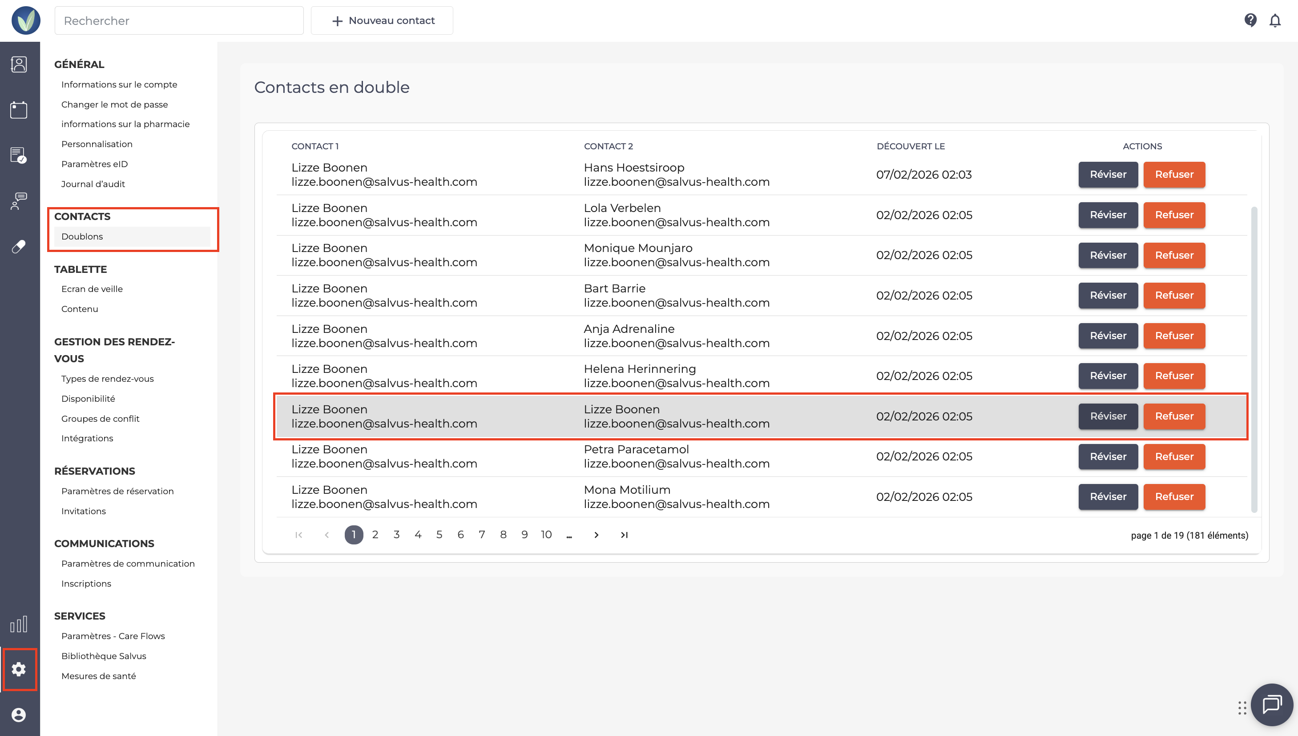1298x736 pixels.
Task: Open the calendar icon in sidebar
Action: coord(19,110)
